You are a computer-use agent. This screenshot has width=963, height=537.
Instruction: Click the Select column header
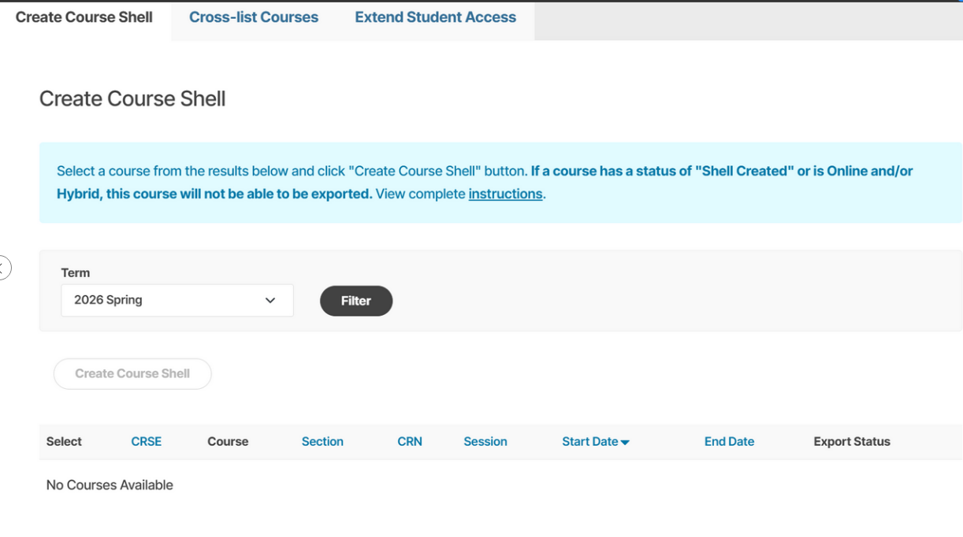coord(64,442)
